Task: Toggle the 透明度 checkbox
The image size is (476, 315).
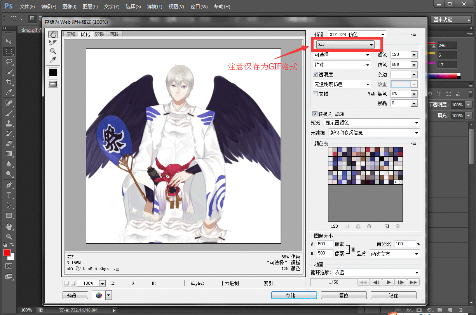Action: 316,74
